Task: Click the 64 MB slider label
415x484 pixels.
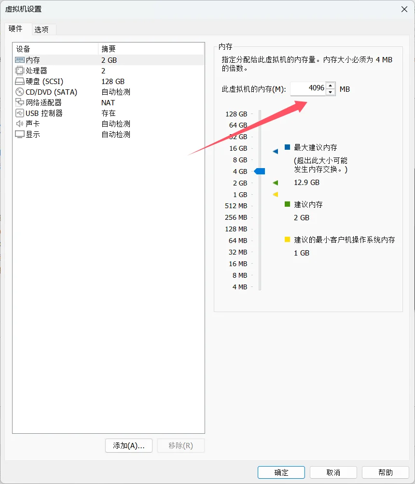Action: click(x=238, y=241)
